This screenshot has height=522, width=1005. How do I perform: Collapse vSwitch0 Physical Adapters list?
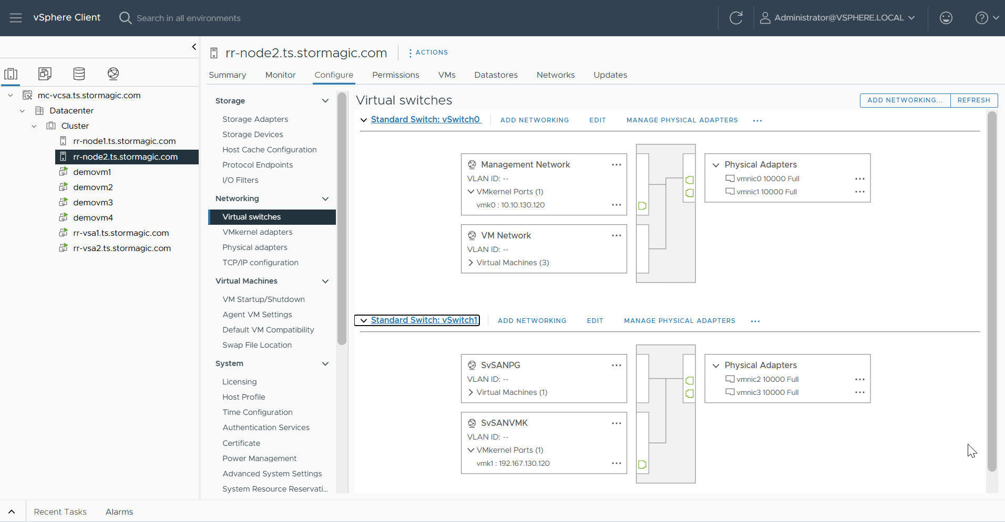click(x=716, y=165)
